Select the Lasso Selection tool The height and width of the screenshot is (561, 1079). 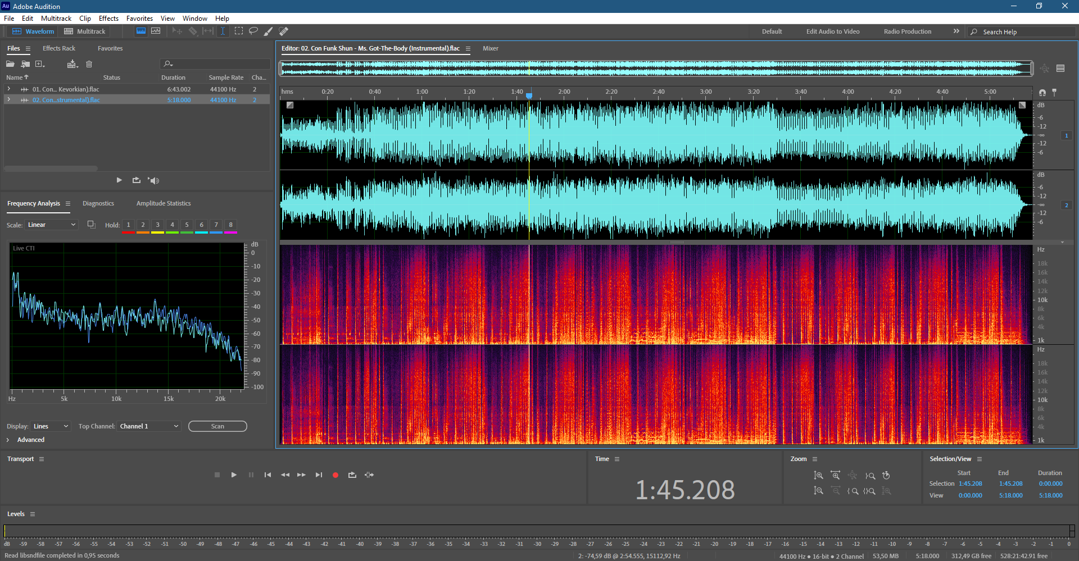click(x=253, y=31)
